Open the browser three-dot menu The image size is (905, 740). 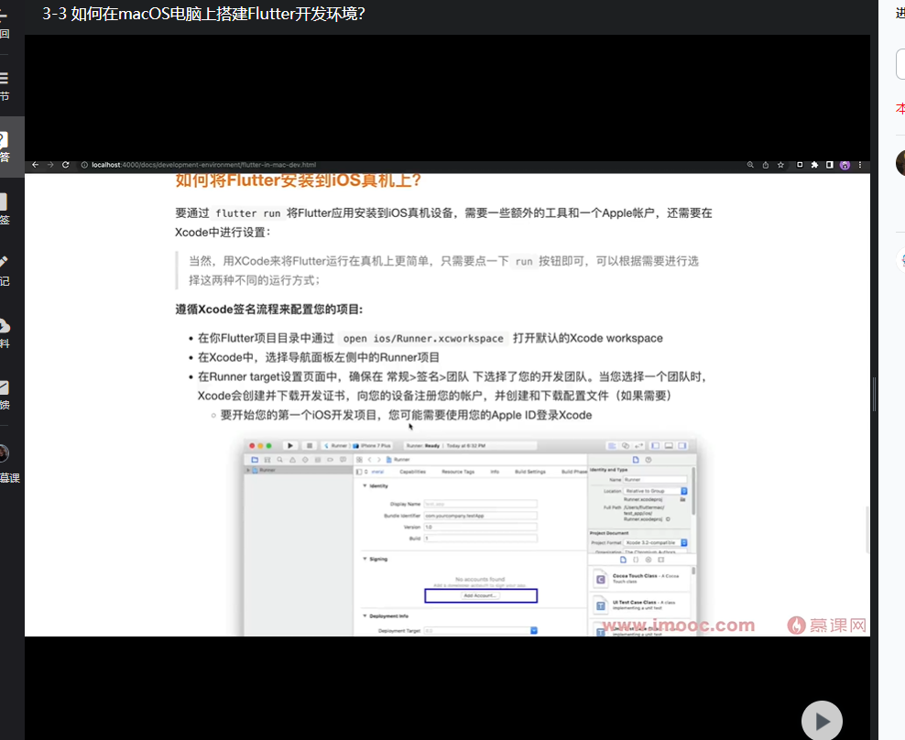click(860, 165)
